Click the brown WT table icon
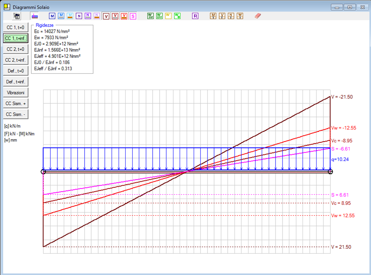The width and height of the screenshot is (371, 275). (240, 16)
